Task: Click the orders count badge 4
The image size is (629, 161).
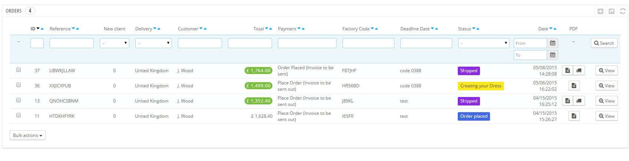Action: point(30,11)
